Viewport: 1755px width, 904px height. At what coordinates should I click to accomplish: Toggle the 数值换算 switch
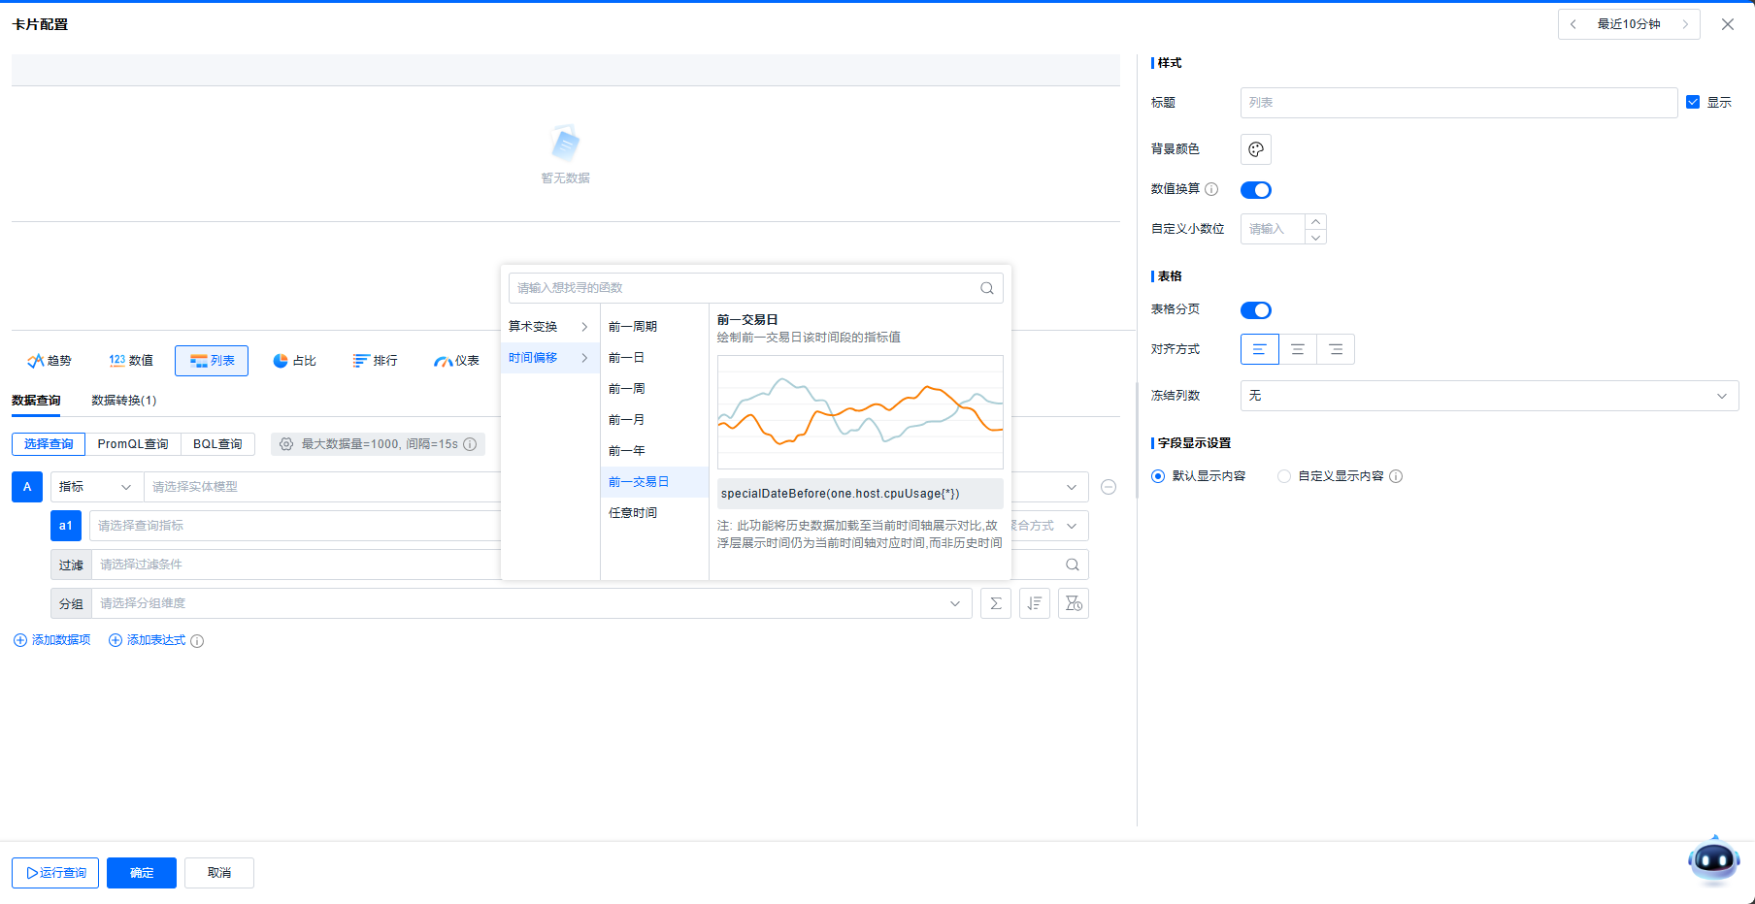(1255, 190)
